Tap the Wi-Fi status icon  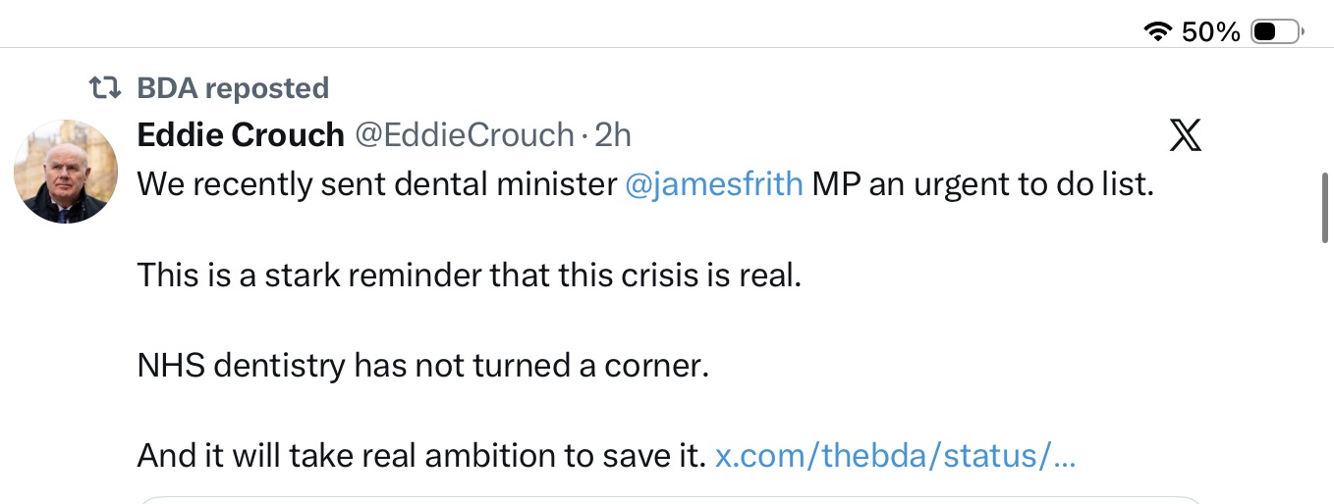(1159, 32)
